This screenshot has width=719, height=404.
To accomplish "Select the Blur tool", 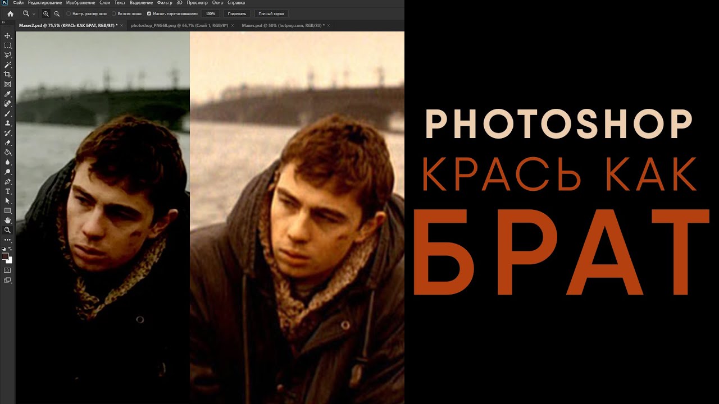I will click(x=7, y=162).
